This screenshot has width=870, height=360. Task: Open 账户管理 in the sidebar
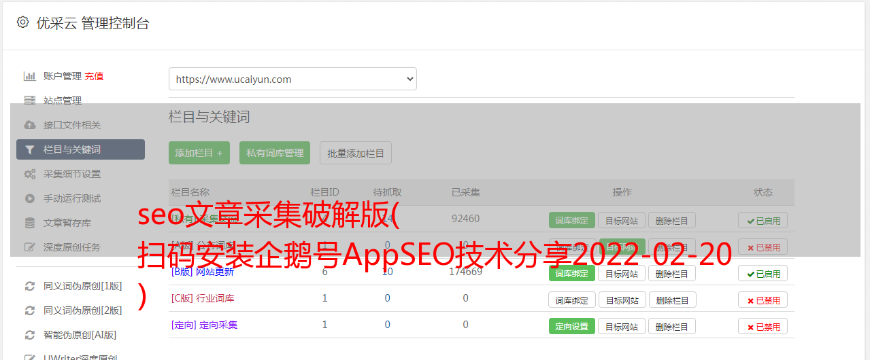click(x=63, y=76)
